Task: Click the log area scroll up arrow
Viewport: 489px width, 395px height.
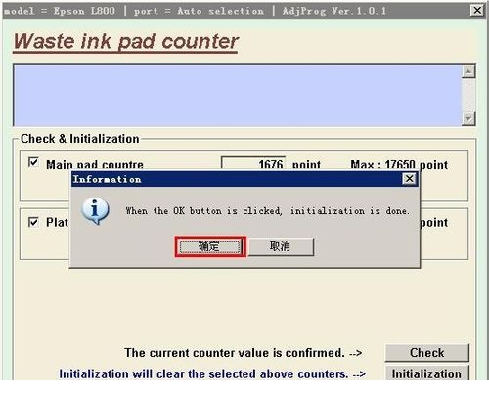Action: (468, 71)
